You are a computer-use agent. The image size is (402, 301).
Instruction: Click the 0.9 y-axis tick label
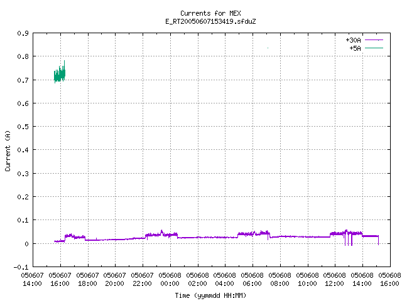[x=23, y=33]
